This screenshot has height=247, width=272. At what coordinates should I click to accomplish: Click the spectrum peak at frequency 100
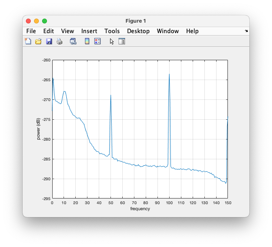[x=169, y=74]
